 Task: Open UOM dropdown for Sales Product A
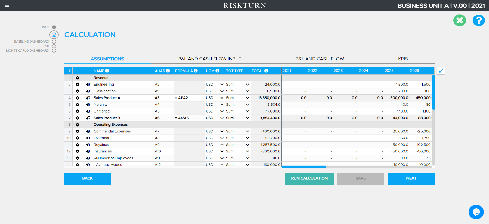[x=215, y=98]
